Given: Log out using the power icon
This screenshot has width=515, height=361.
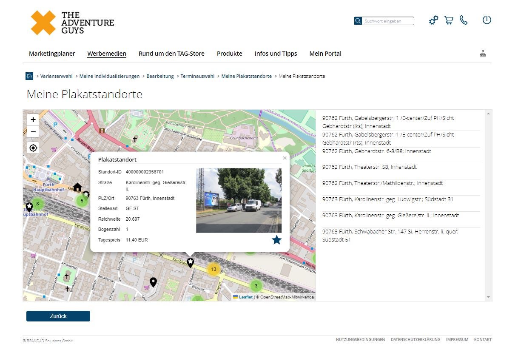Looking at the screenshot, I should (x=487, y=20).
